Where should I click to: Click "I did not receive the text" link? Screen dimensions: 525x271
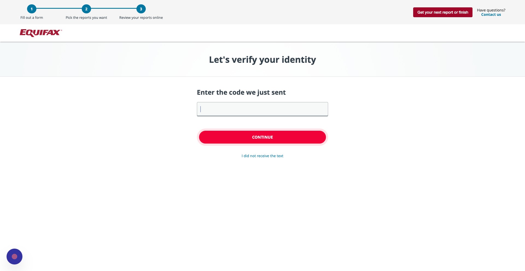coord(262,156)
